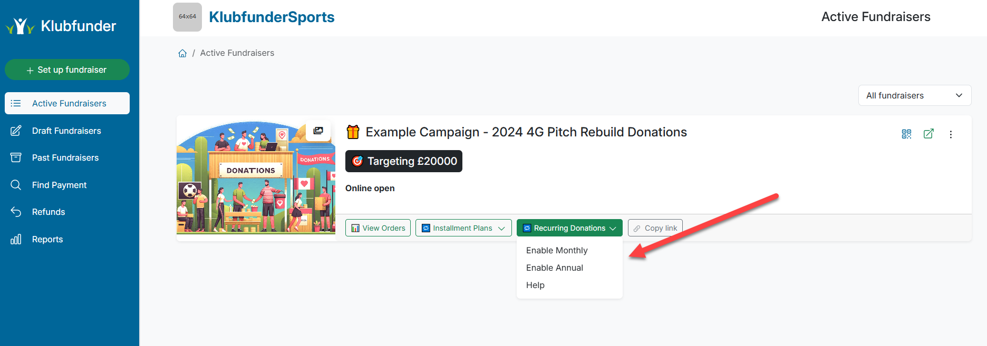The height and width of the screenshot is (346, 987).
Task: Open Draft Fundraisers page
Action: coord(66,131)
